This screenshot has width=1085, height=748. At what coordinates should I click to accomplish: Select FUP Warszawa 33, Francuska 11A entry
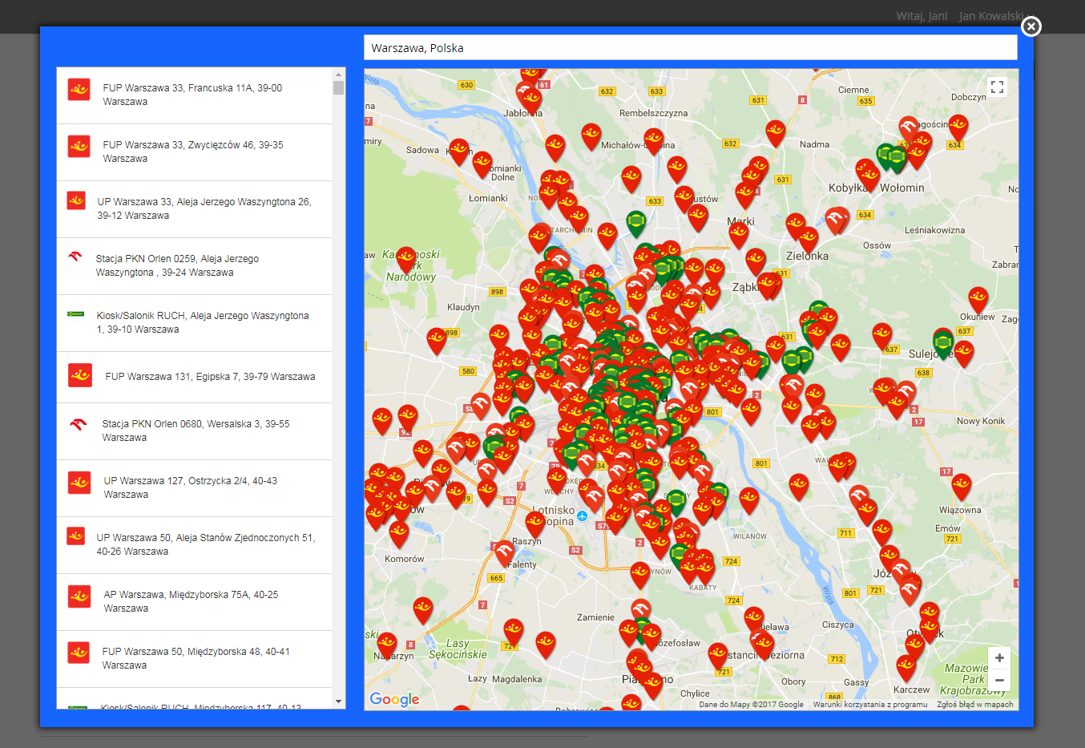point(195,95)
